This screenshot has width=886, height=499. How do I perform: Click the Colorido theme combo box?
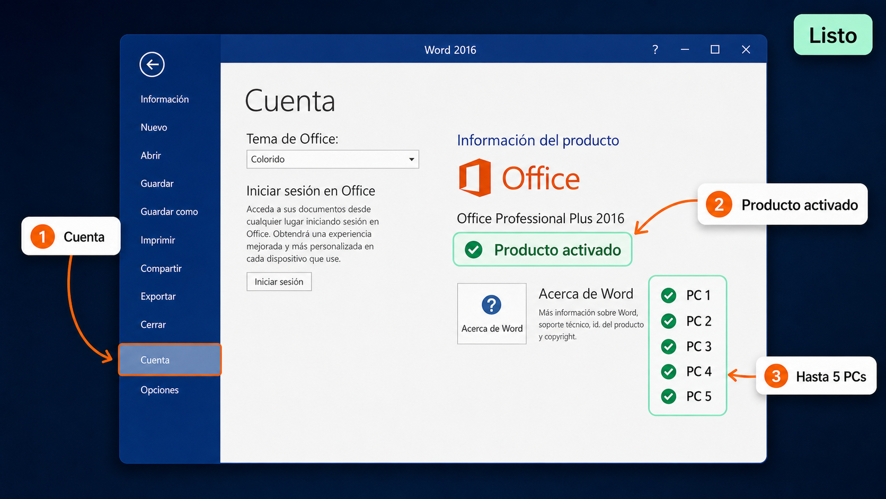tap(333, 159)
